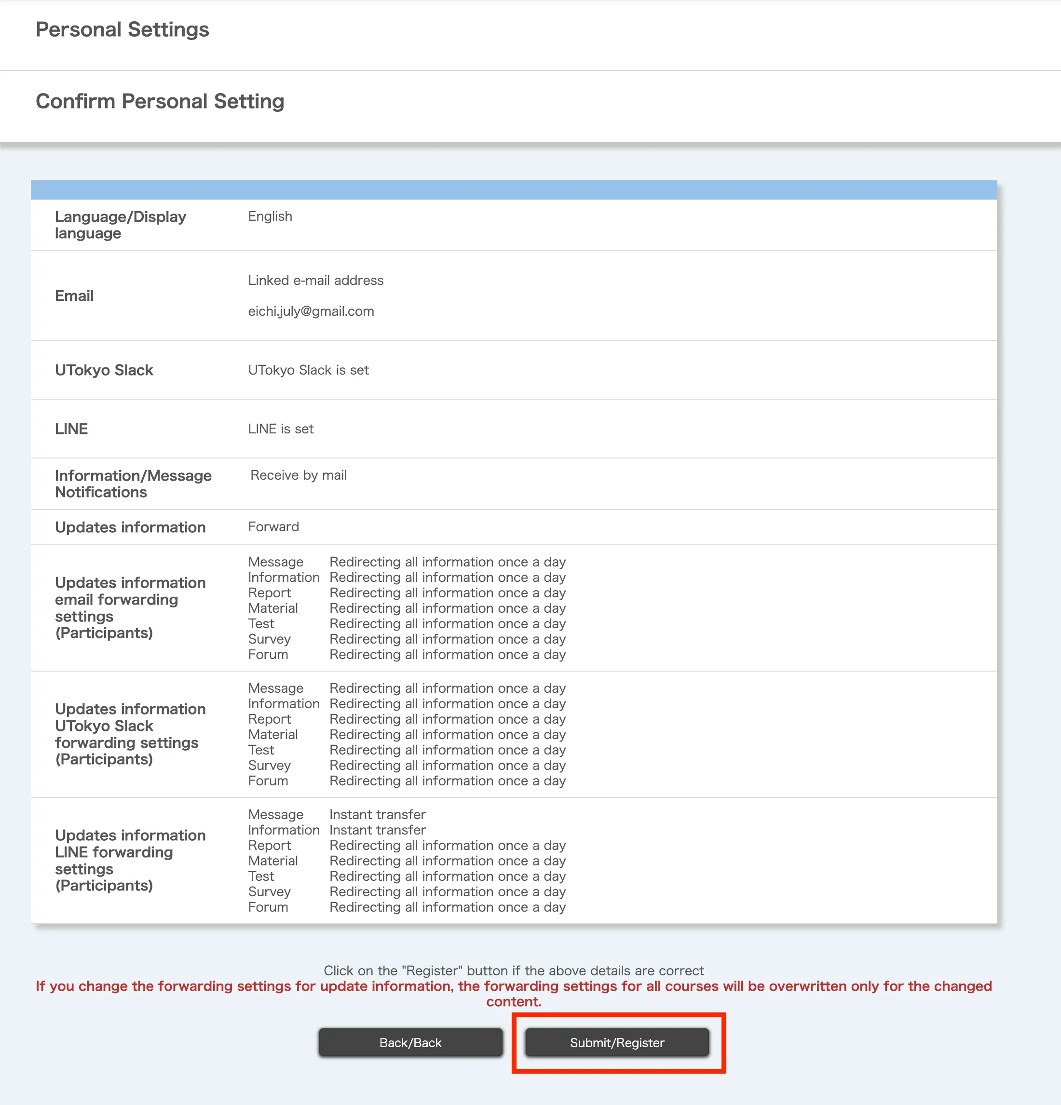The width and height of the screenshot is (1061, 1105).
Task: Click the English language value
Action: click(270, 216)
